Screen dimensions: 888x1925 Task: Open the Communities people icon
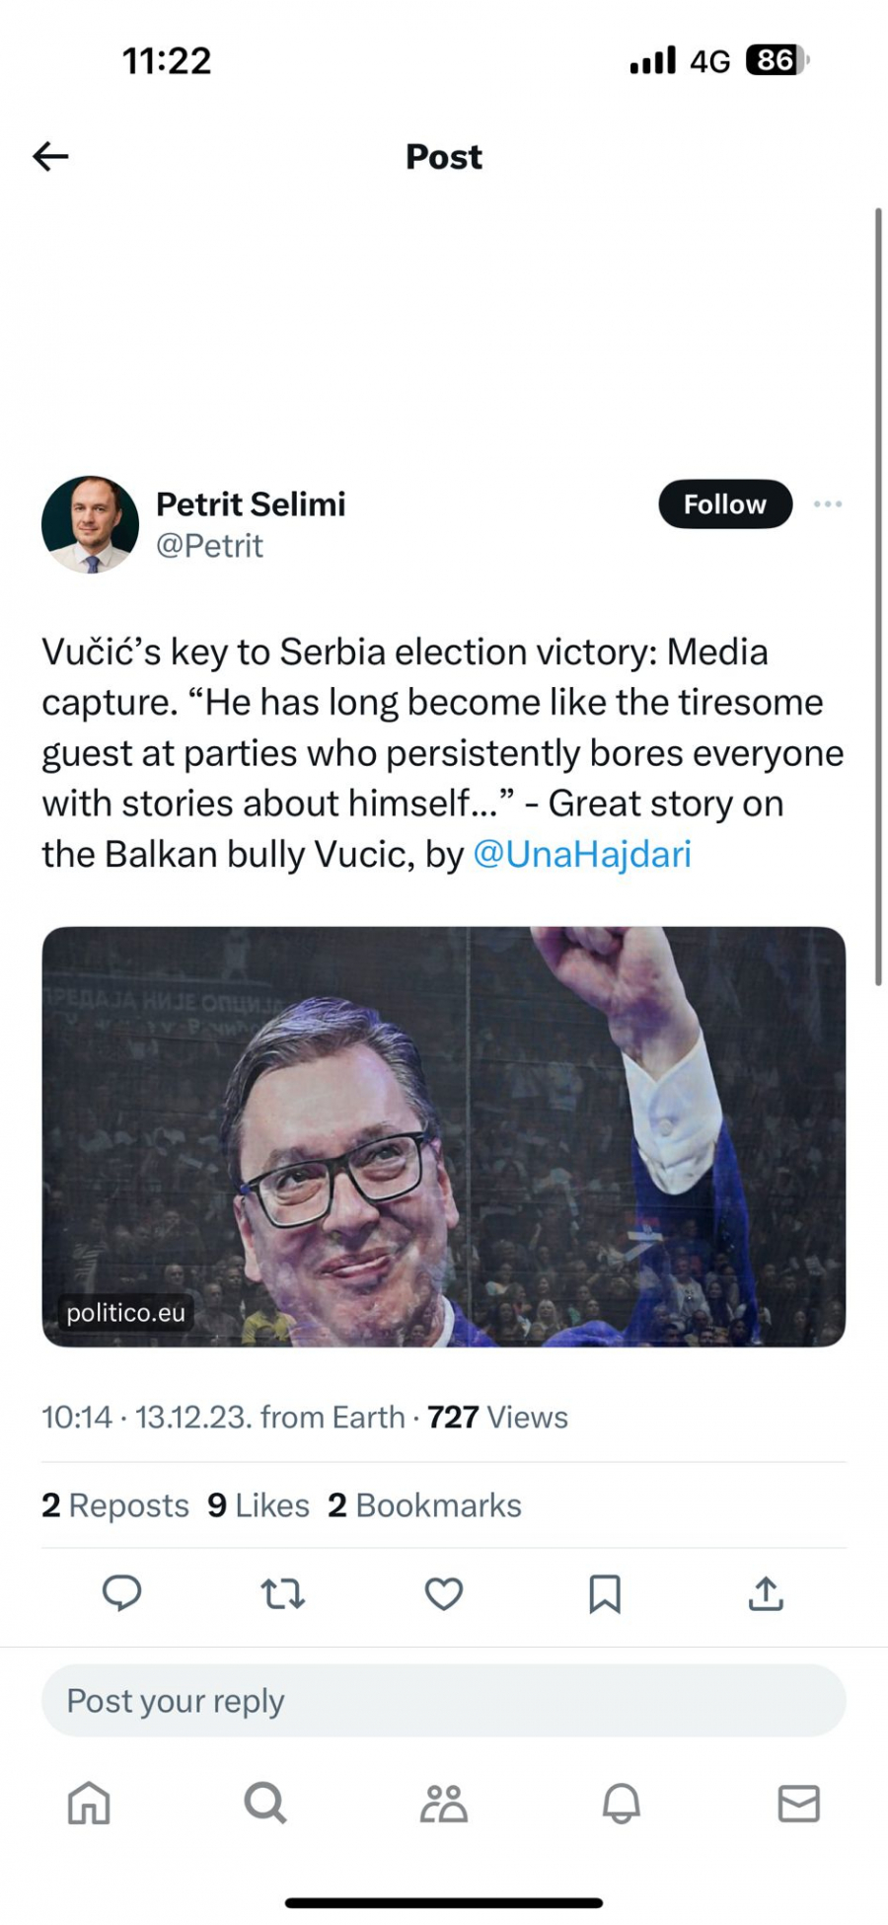(x=444, y=1804)
